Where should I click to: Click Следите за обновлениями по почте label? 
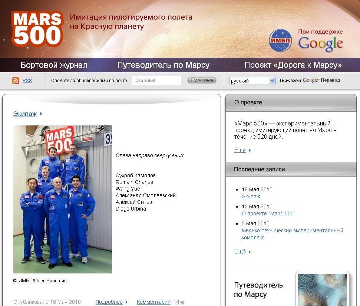(x=89, y=80)
